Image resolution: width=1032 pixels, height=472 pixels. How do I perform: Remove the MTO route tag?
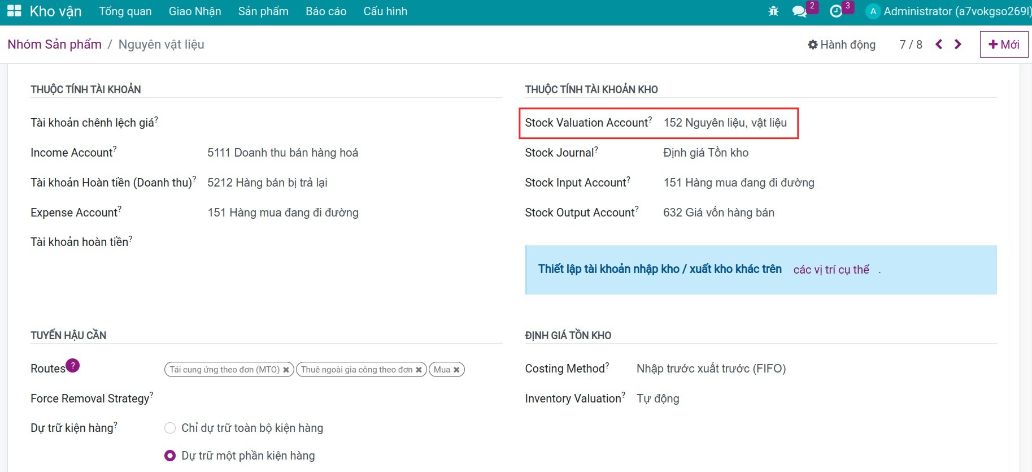286,370
